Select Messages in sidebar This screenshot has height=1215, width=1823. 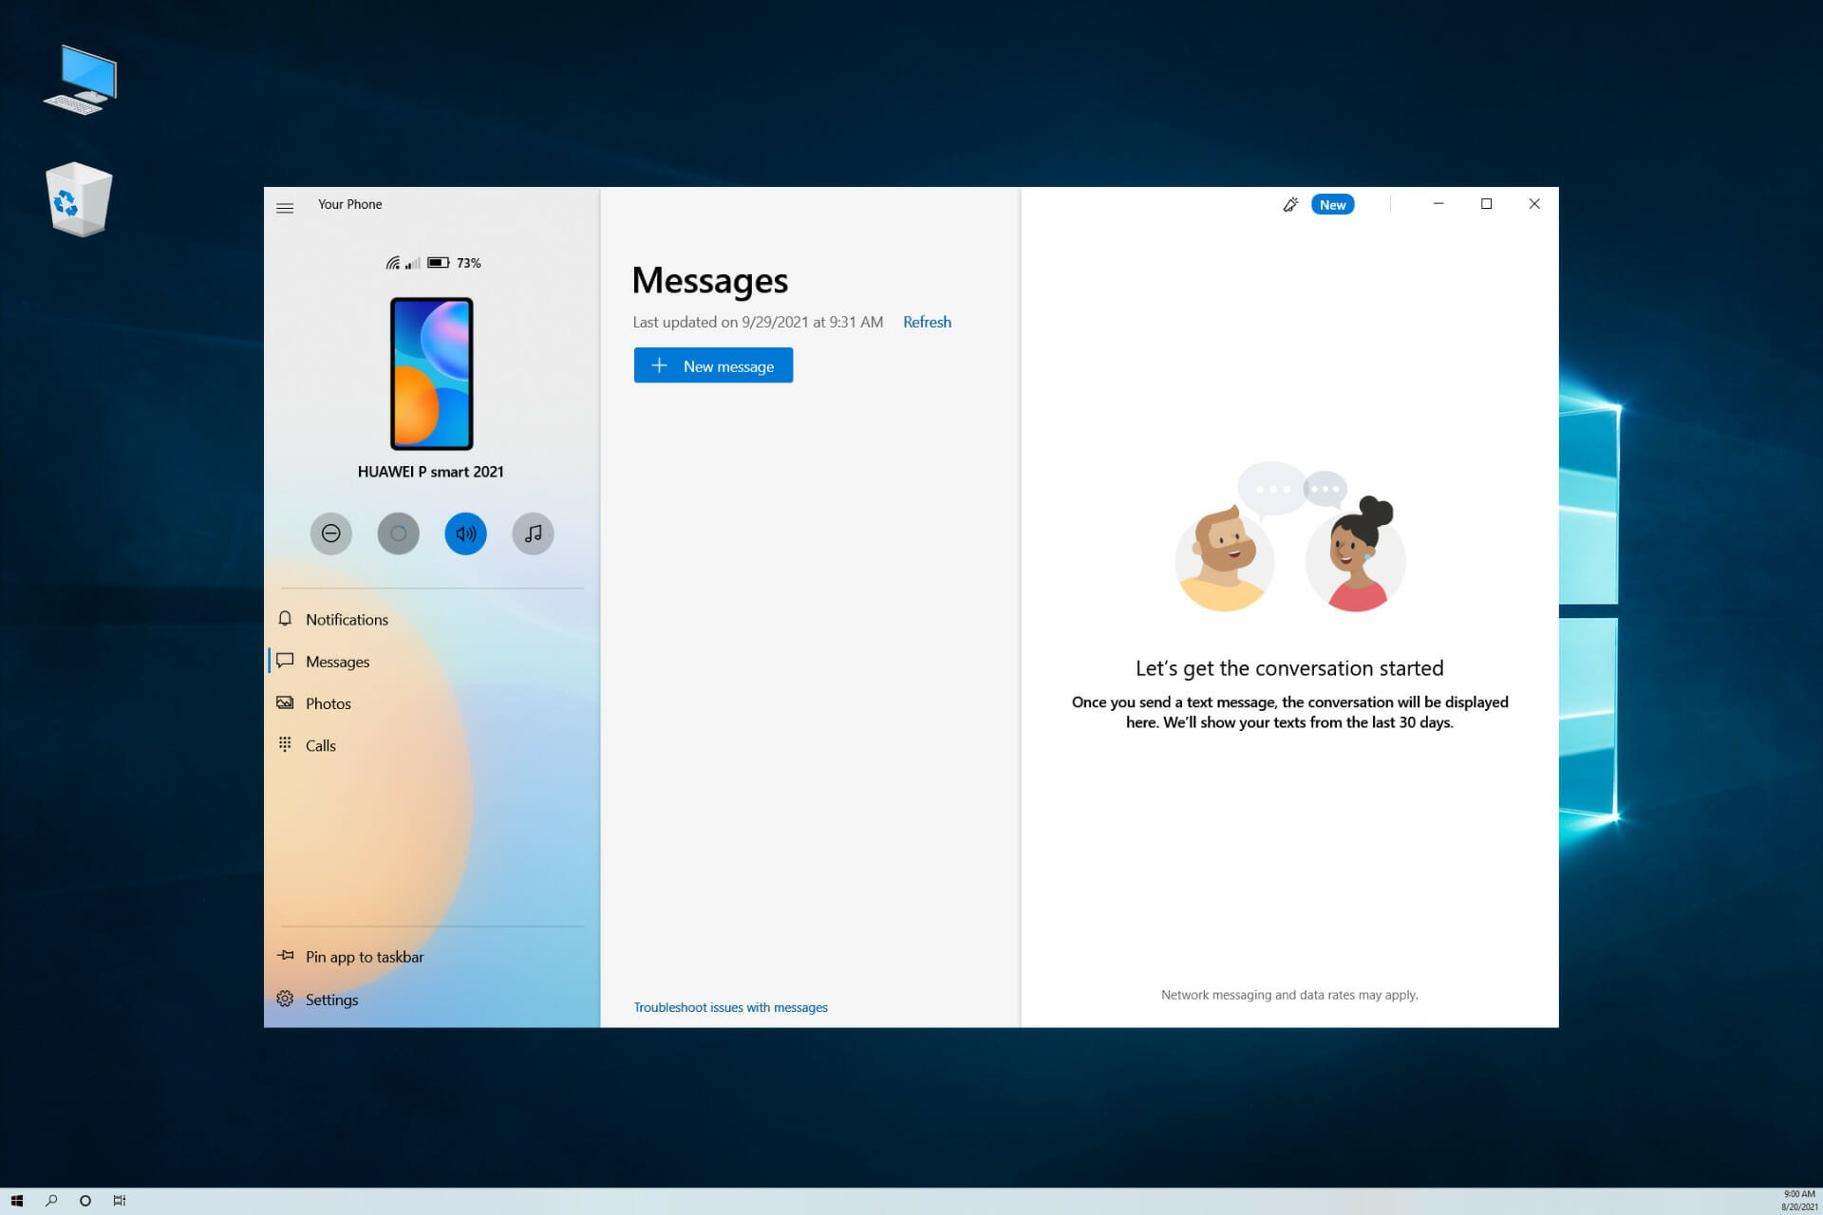432,662
